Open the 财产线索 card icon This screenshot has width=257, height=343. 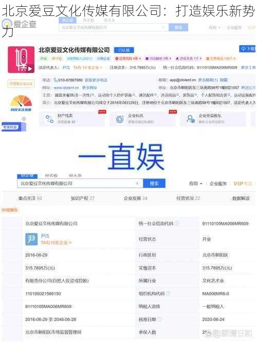[49, 119]
